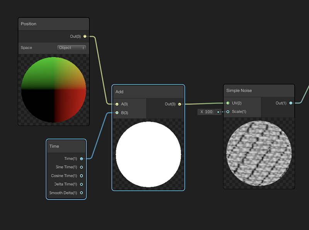The height and width of the screenshot is (230, 309).
Task: Click the Sine Time(1) output port
Action: (x=81, y=167)
